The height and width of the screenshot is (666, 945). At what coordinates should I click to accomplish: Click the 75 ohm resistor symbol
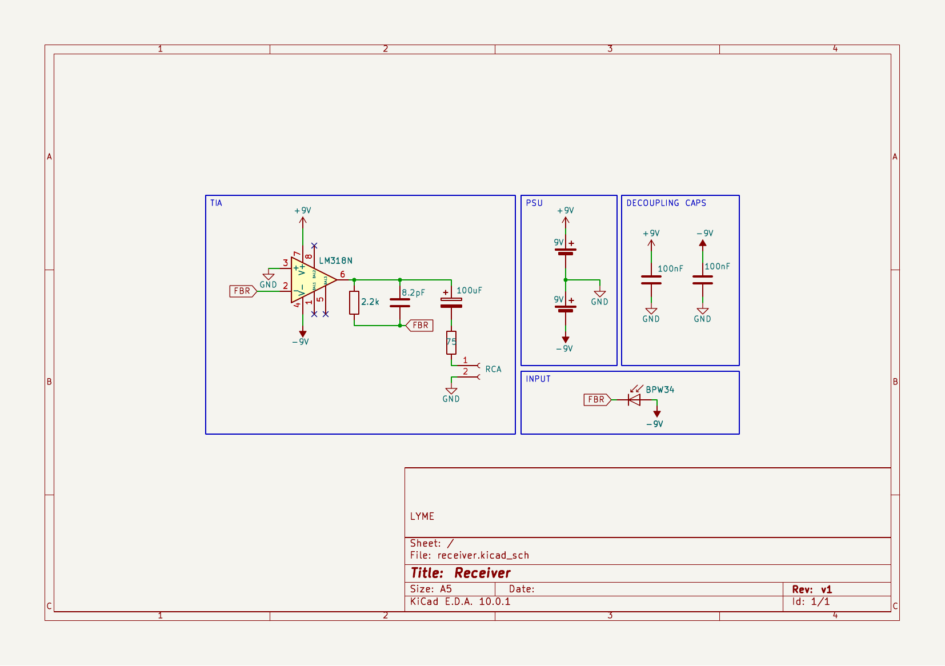[451, 343]
